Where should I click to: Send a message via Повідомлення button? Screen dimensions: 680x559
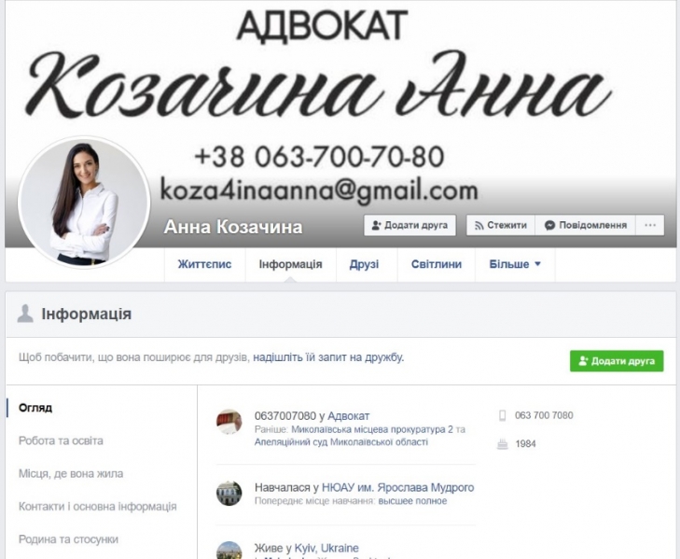pyautogui.click(x=586, y=225)
